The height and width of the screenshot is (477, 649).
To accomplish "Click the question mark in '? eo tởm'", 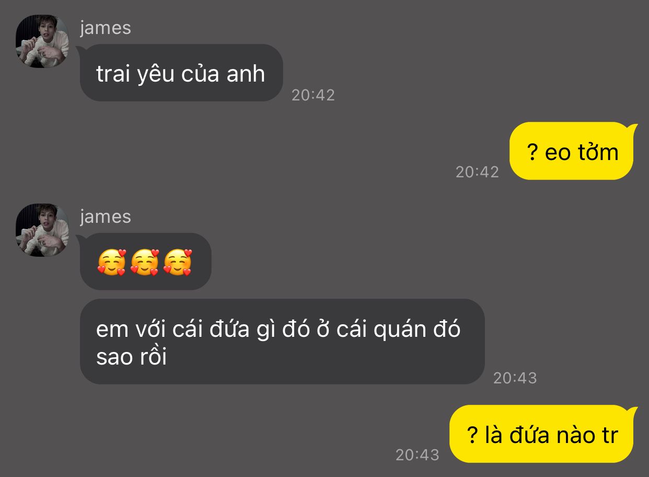I will (532, 152).
